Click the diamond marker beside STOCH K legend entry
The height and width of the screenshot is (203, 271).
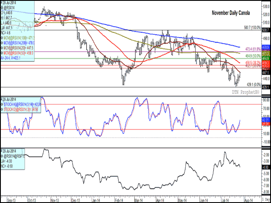(2, 104)
